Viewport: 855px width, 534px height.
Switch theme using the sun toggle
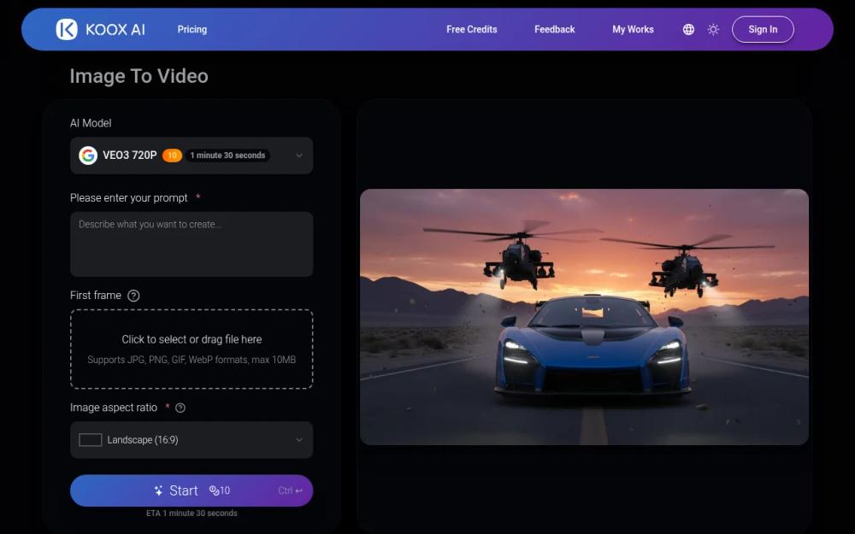[x=713, y=28]
